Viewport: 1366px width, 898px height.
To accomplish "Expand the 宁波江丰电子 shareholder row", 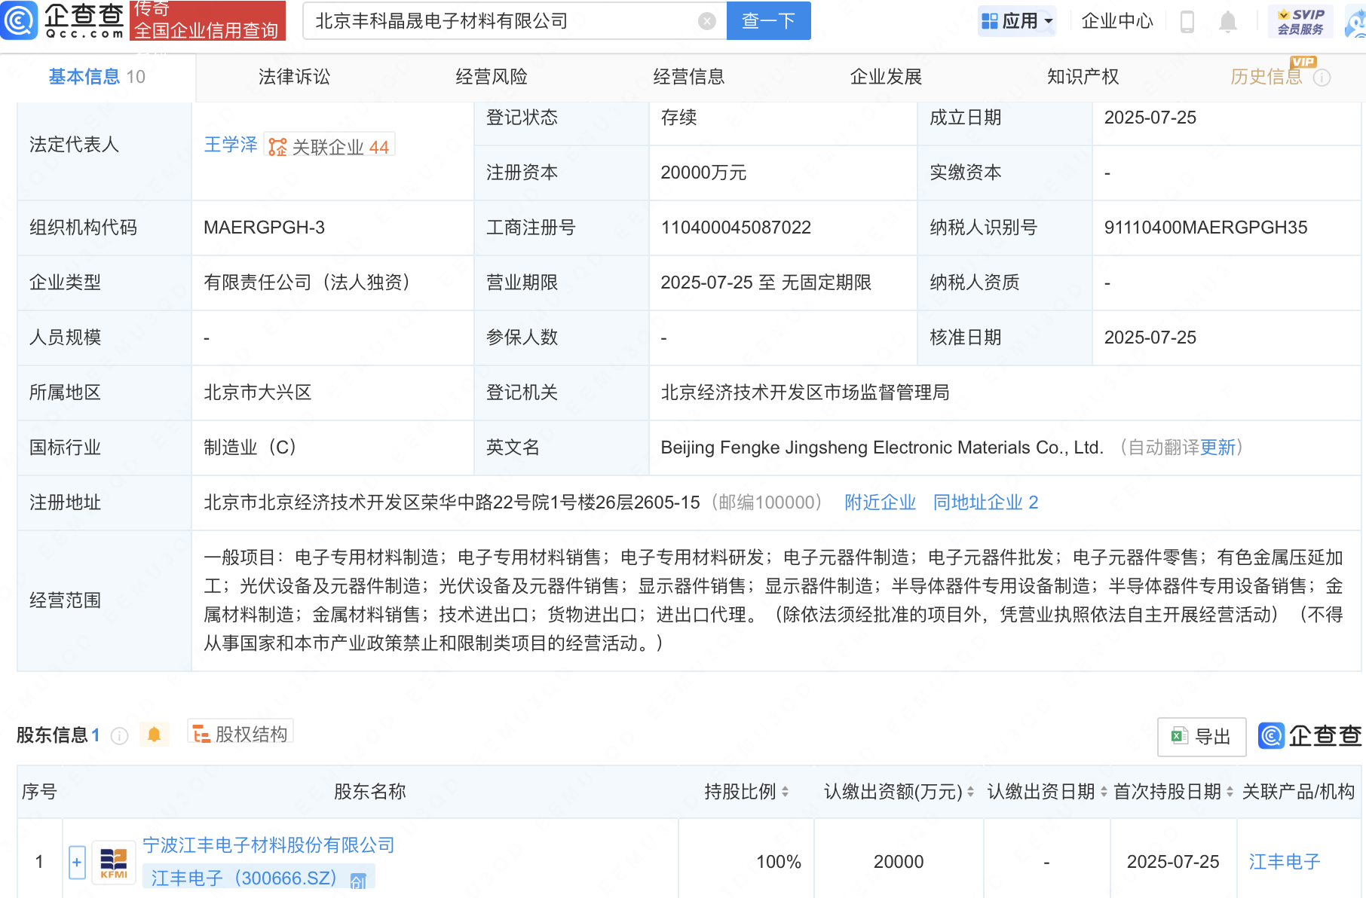I will pos(77,862).
